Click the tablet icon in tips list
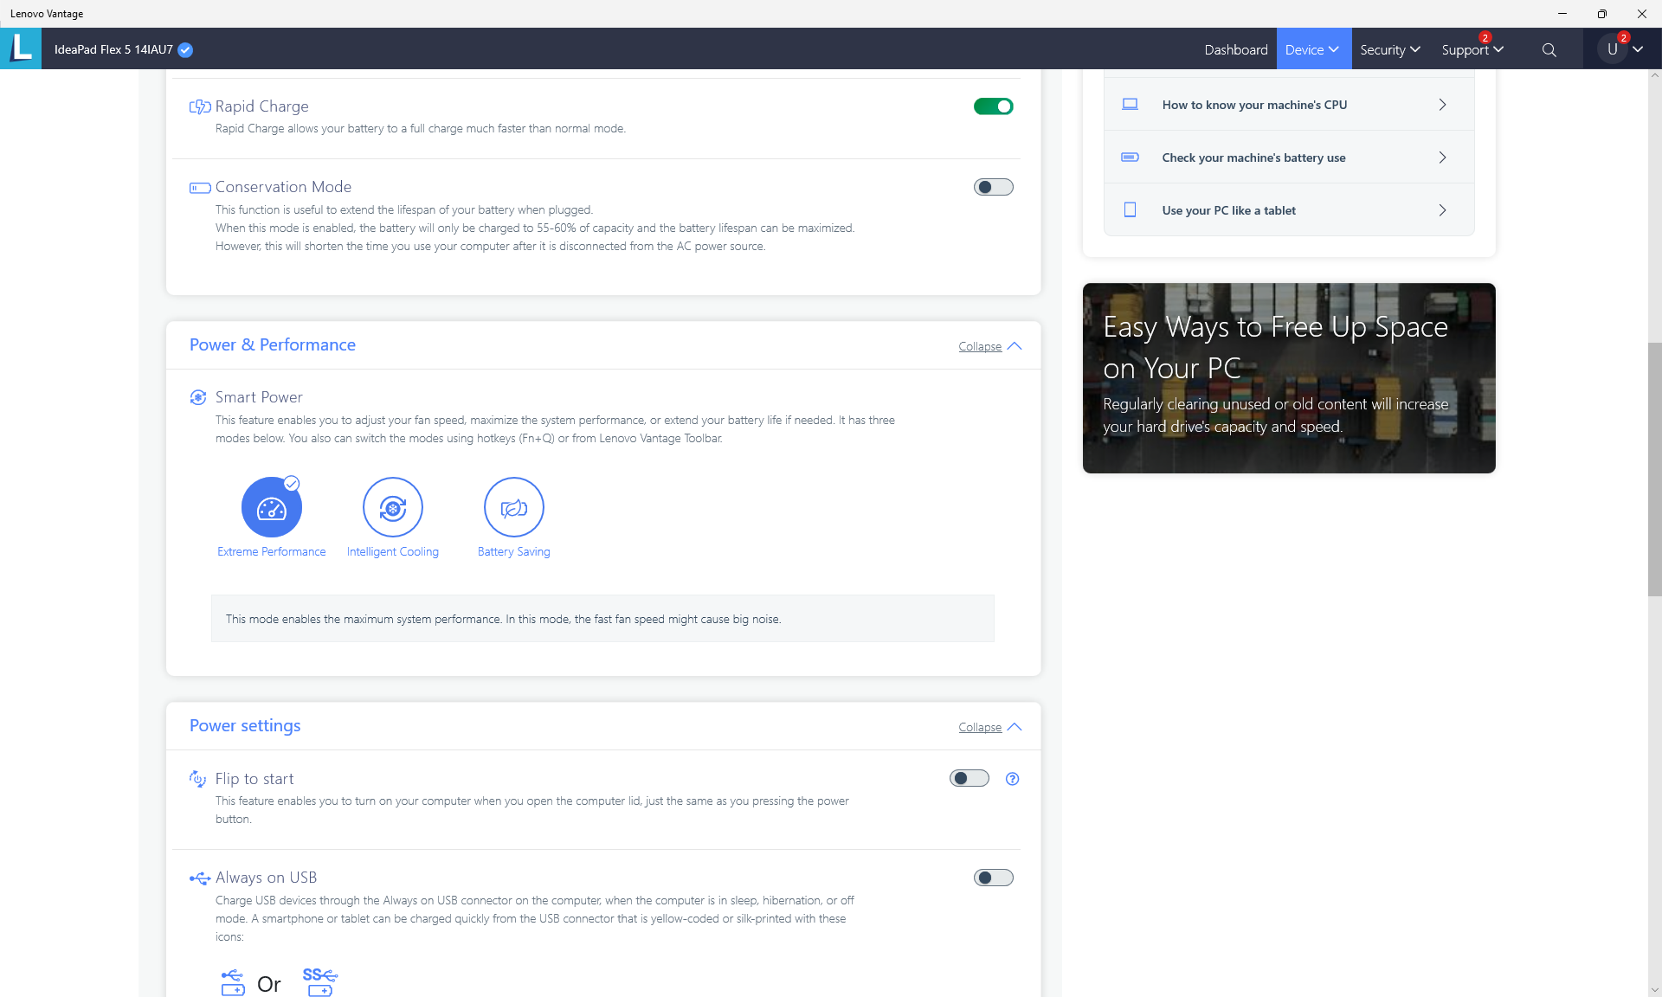The image size is (1662, 997). pos(1130,210)
